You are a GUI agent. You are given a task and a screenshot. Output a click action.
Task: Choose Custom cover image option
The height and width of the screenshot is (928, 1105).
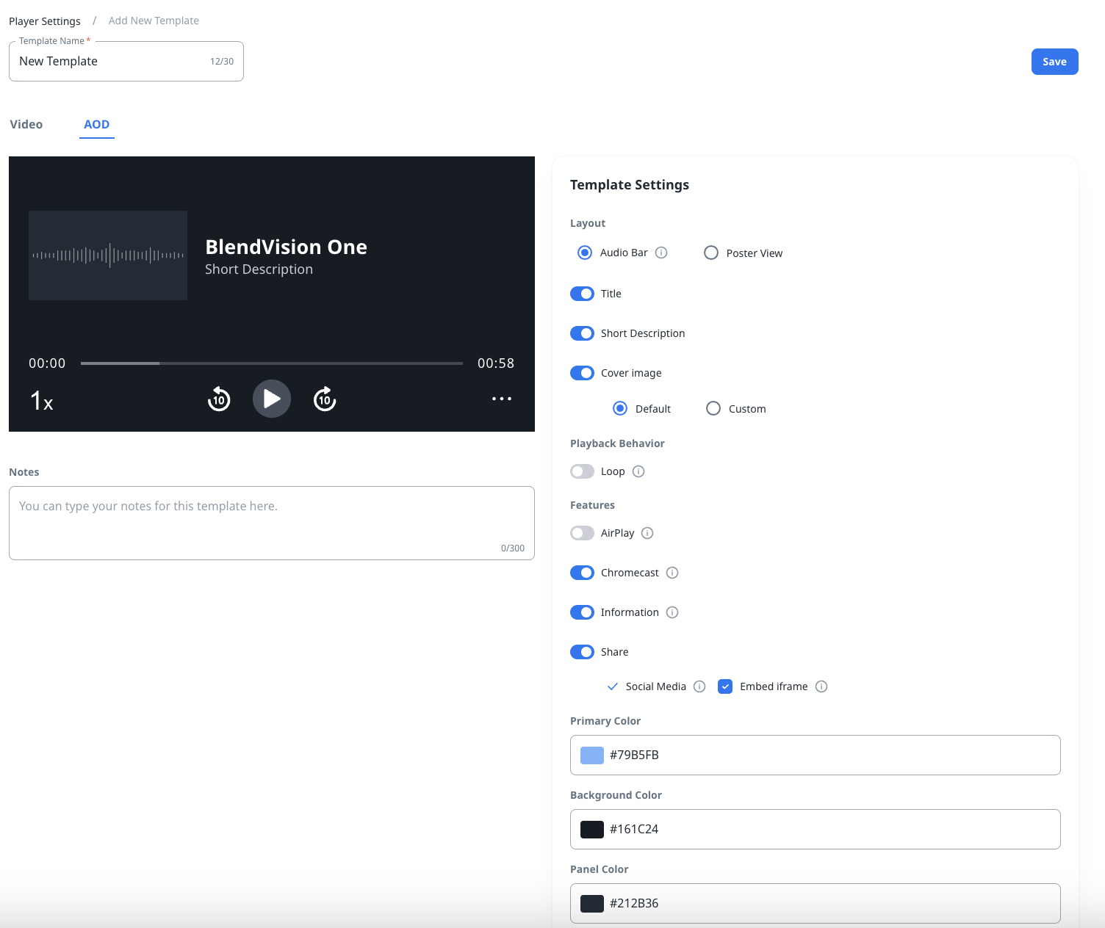pyautogui.click(x=713, y=408)
